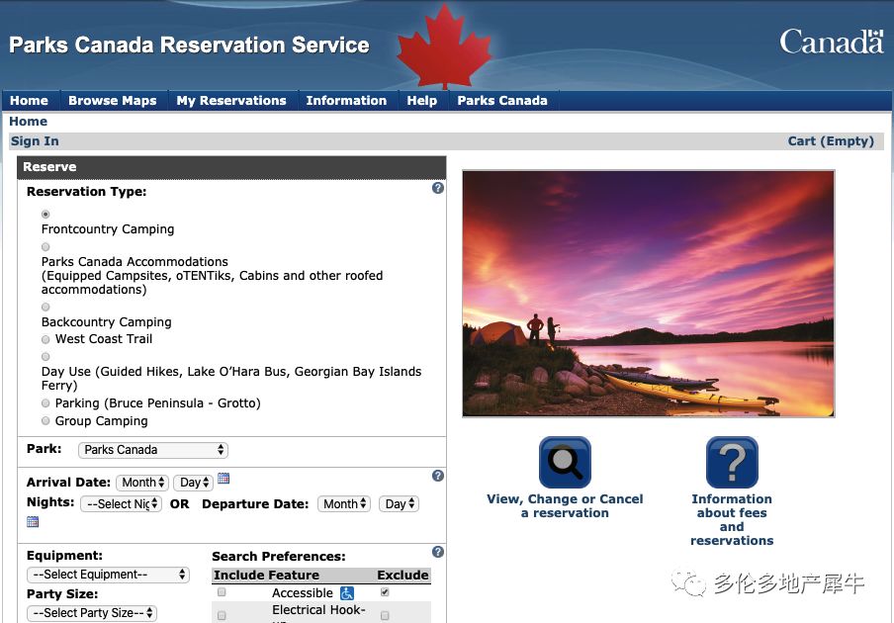Click the red maple leaf logo
Image resolution: width=894 pixels, height=623 pixels.
coord(444,46)
